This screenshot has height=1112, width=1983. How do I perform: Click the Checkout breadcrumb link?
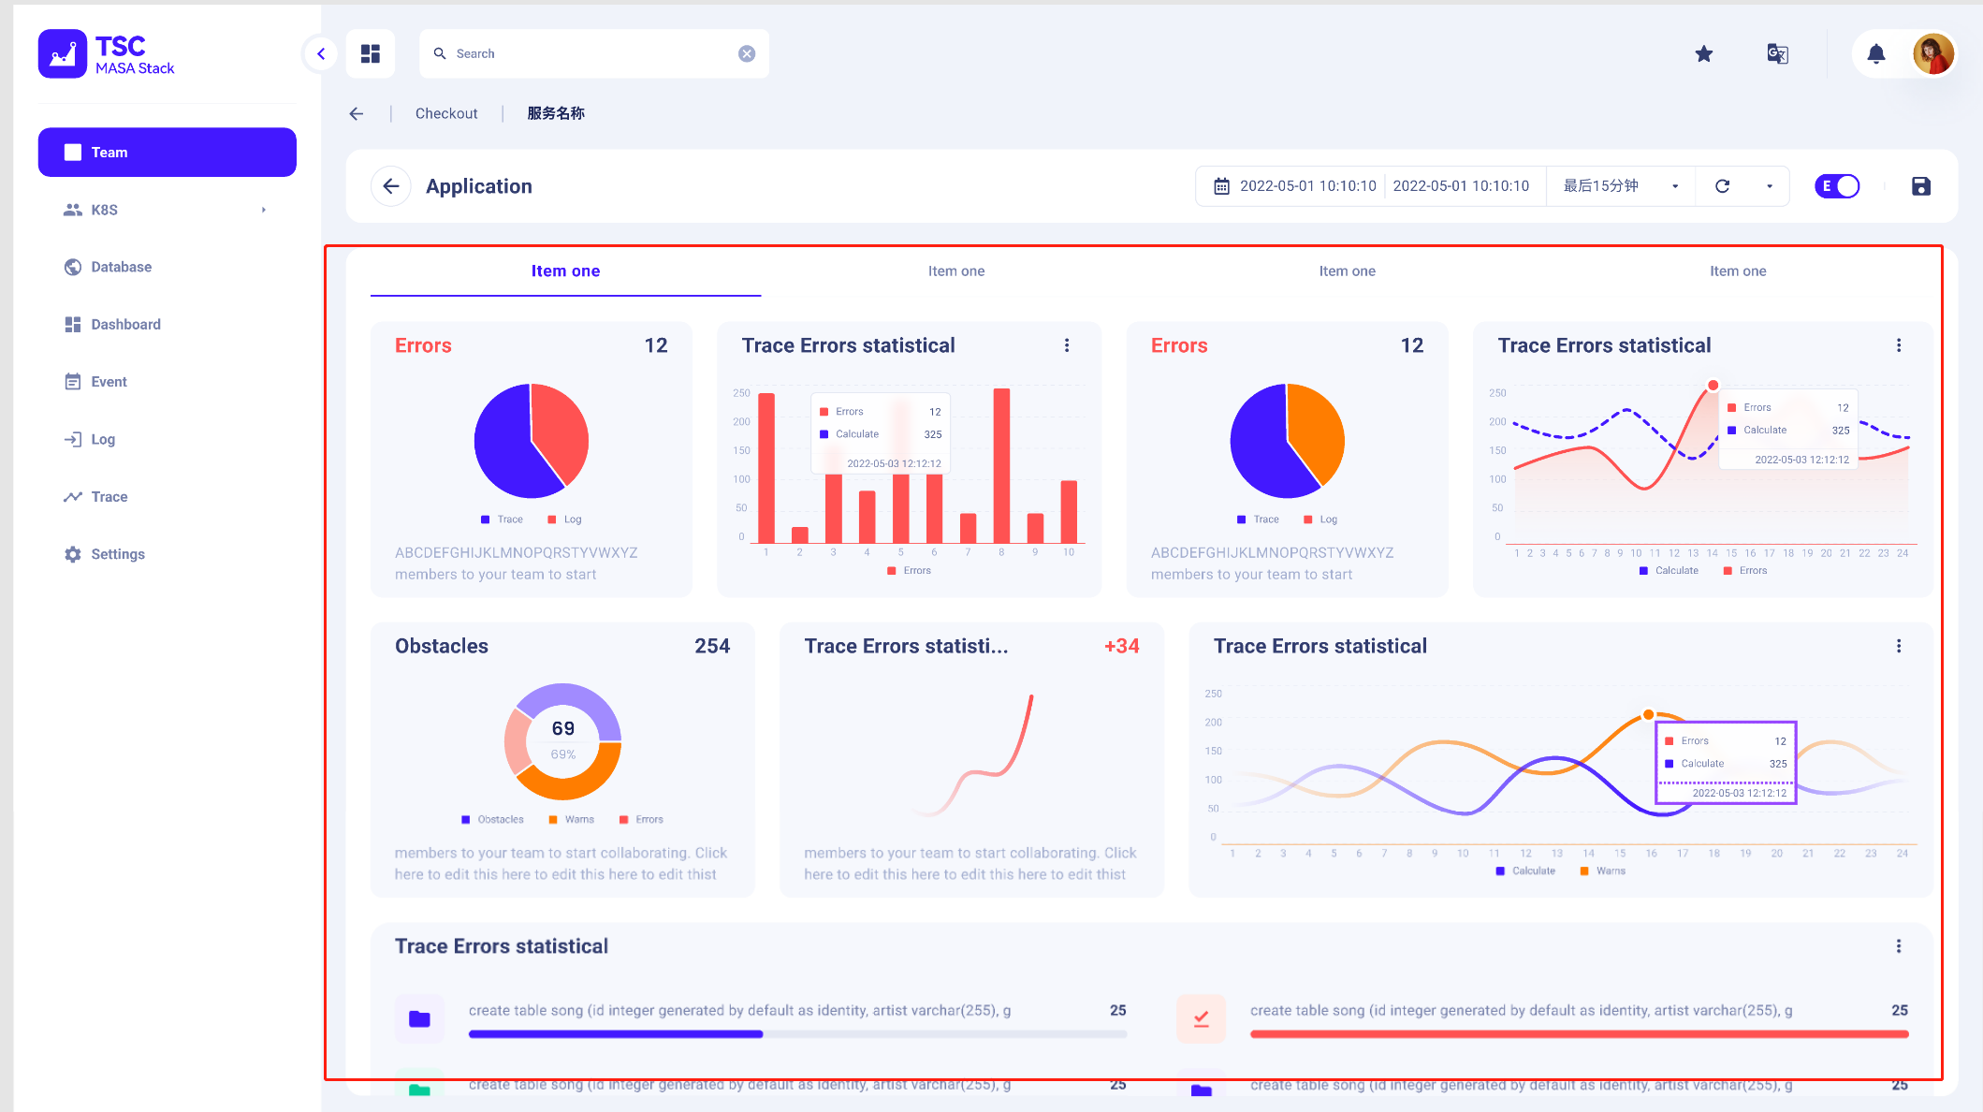tap(446, 113)
